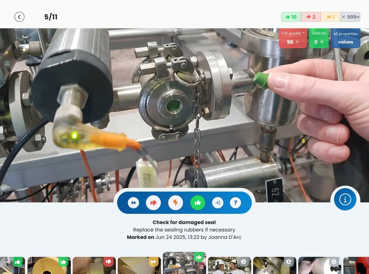Viewport: 369px width, 274px height.
Task: Open All properties values tile
Action: [346, 38]
